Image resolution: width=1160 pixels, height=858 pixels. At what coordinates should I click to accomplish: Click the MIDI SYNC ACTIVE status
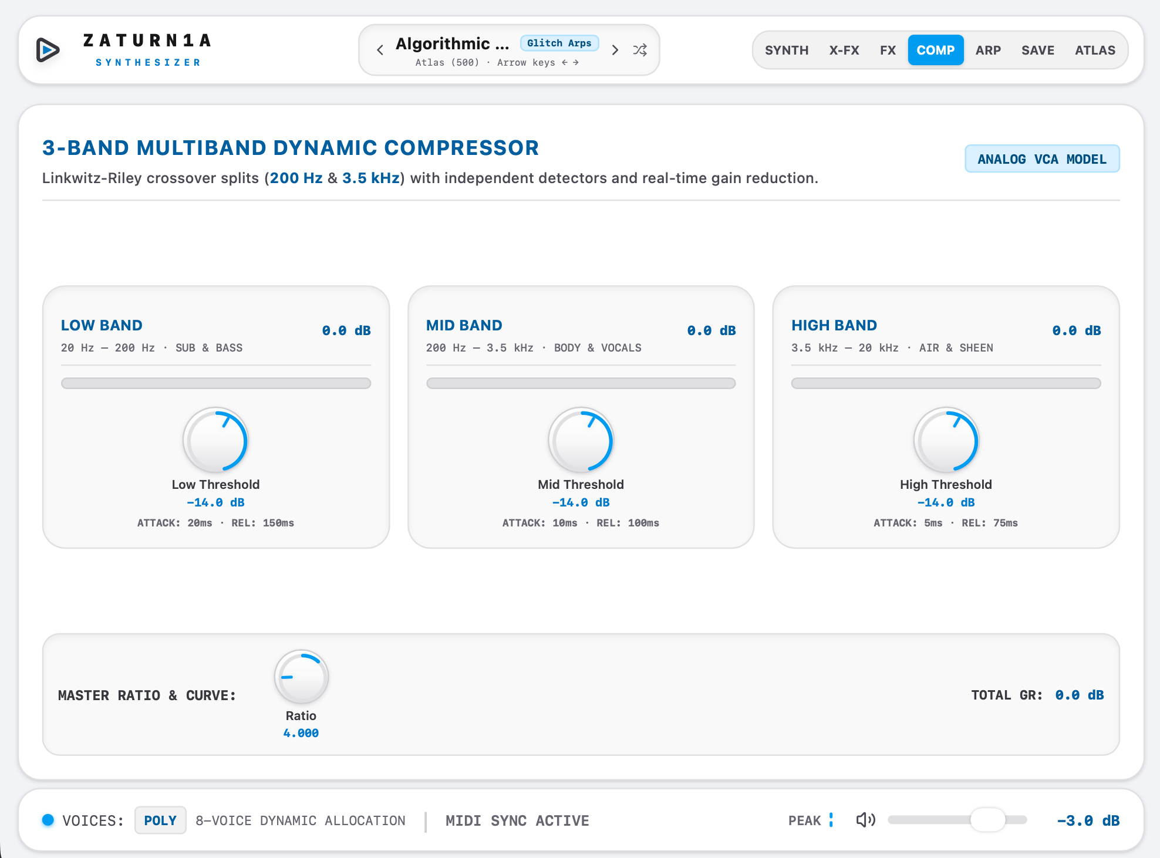click(x=517, y=820)
